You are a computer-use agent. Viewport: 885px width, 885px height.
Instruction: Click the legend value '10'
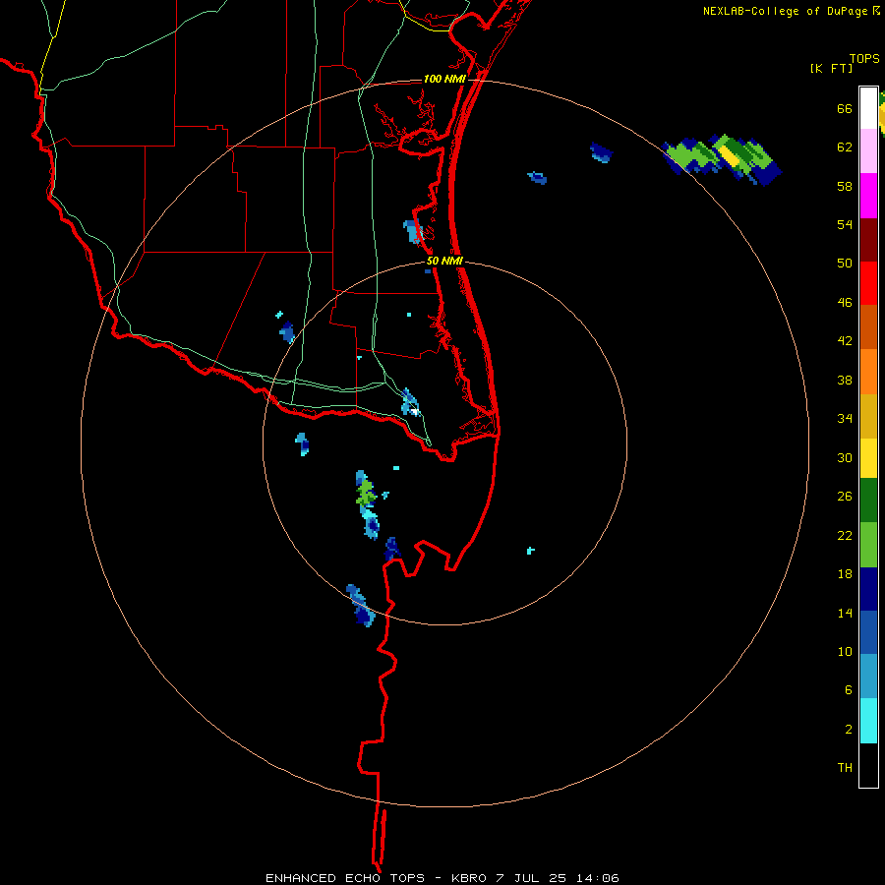[x=845, y=651]
